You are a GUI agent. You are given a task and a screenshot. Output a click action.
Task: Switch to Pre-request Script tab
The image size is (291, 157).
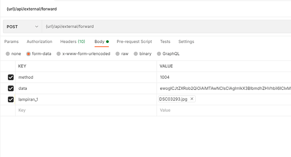(x=134, y=42)
